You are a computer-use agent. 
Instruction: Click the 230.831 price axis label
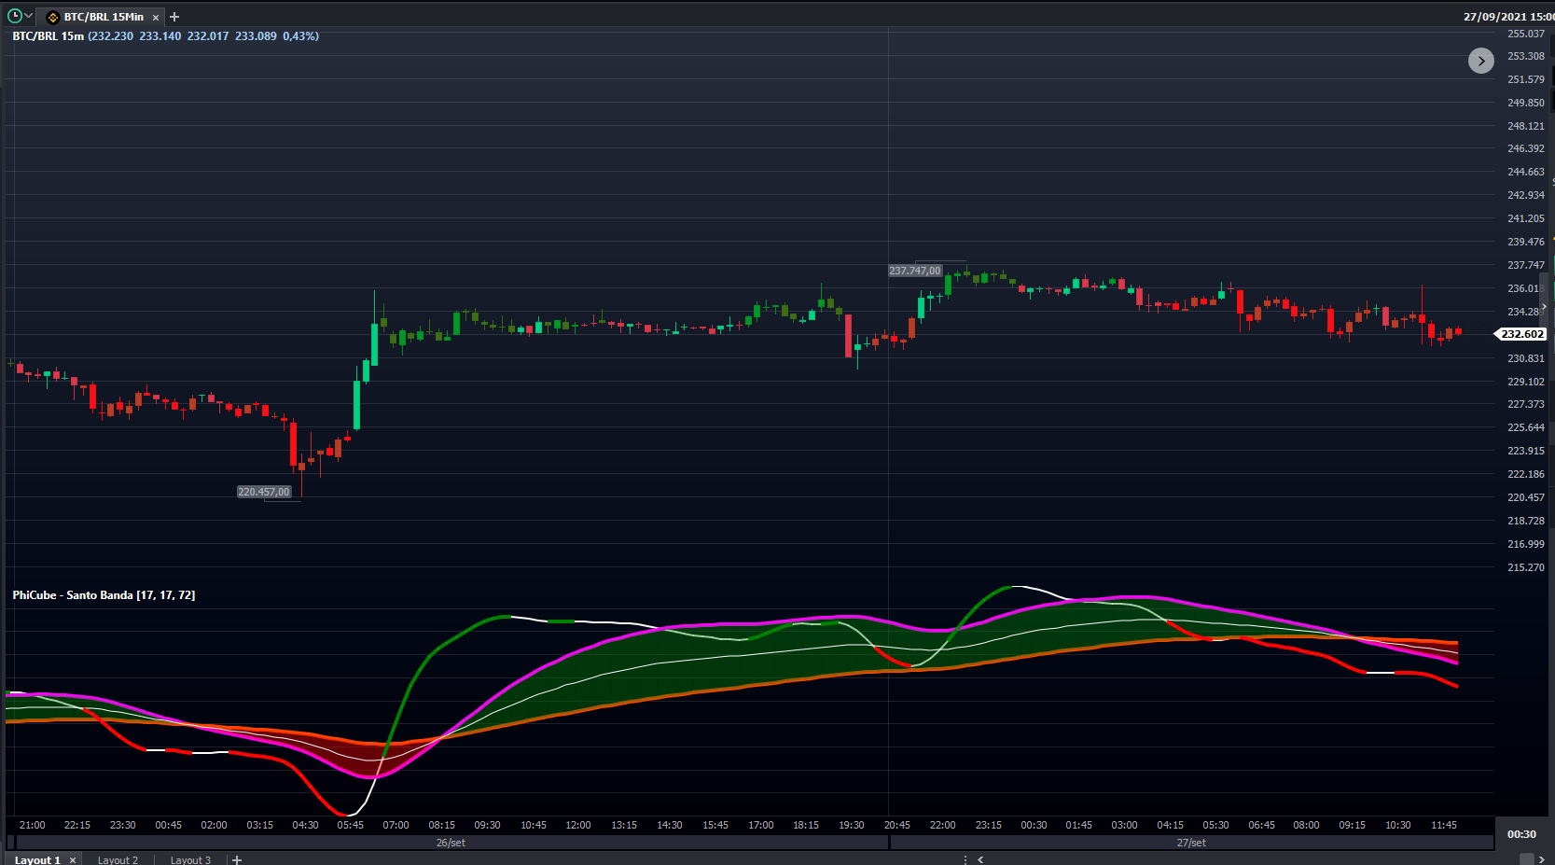(x=1526, y=358)
